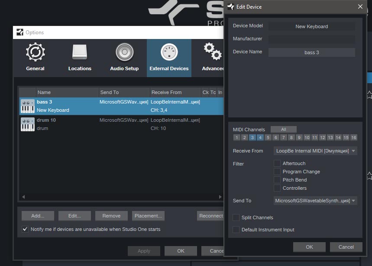Image resolution: width=372 pixels, height=266 pixels.
Task: Close the Edit Device dialog
Action: pos(360,6)
